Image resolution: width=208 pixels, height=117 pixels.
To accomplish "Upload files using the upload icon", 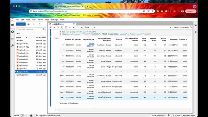I will tap(34, 24).
